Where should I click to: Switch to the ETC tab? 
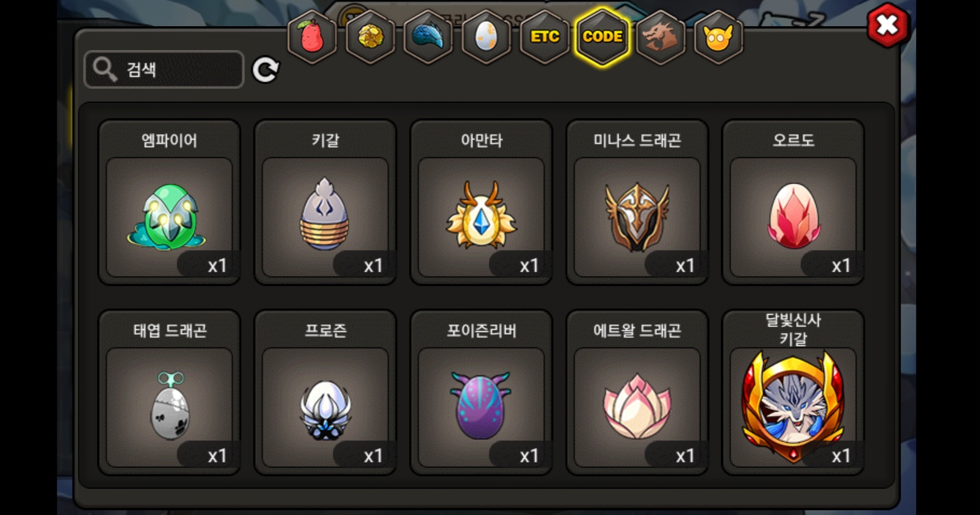(x=545, y=37)
